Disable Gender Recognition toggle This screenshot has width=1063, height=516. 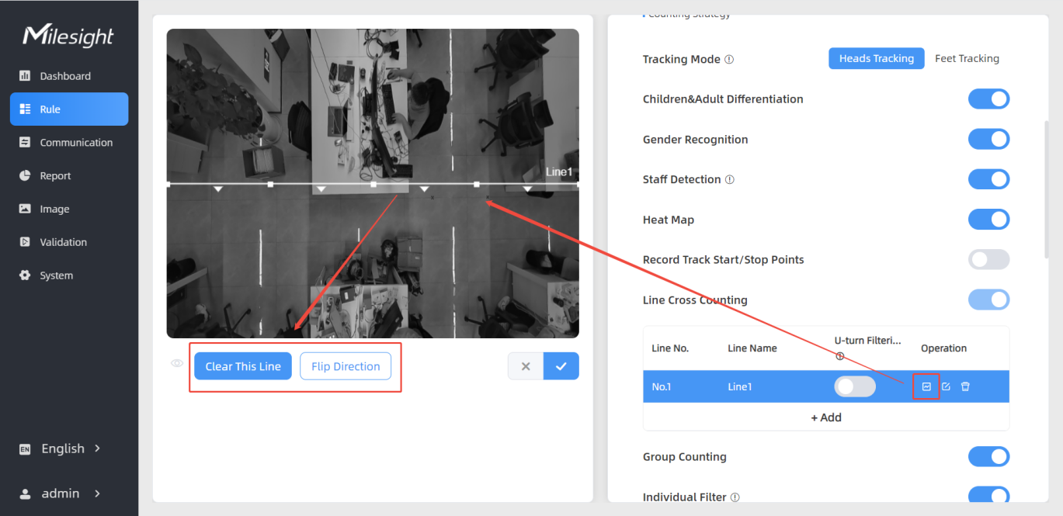[x=988, y=140]
